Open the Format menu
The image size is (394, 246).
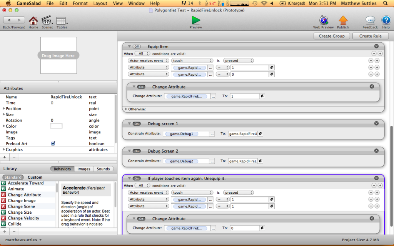tap(80, 3)
